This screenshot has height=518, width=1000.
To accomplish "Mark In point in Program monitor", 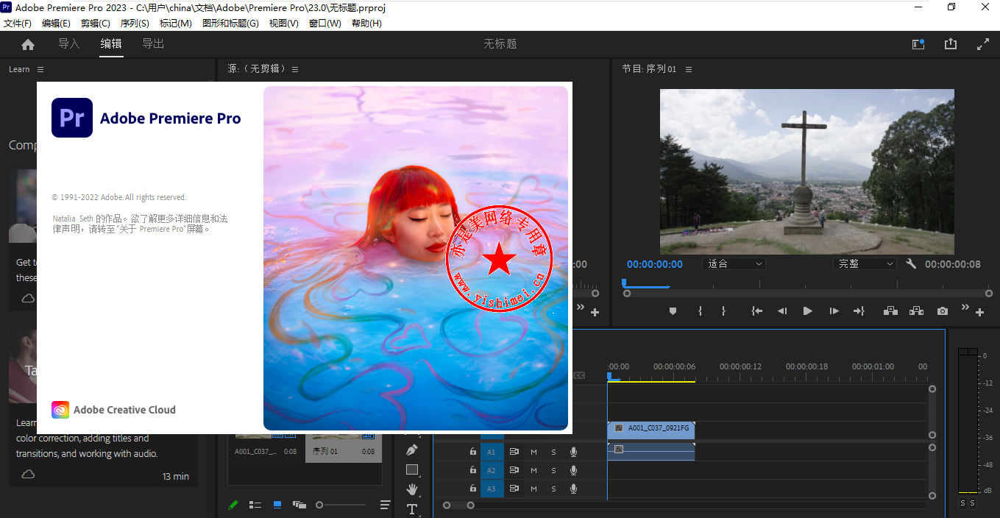I will click(x=700, y=311).
